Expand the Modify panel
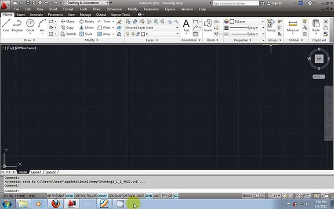334x209 pixels. (92, 40)
